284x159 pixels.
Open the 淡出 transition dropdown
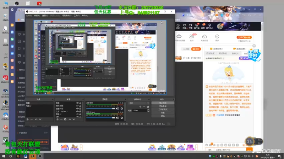click(139, 103)
